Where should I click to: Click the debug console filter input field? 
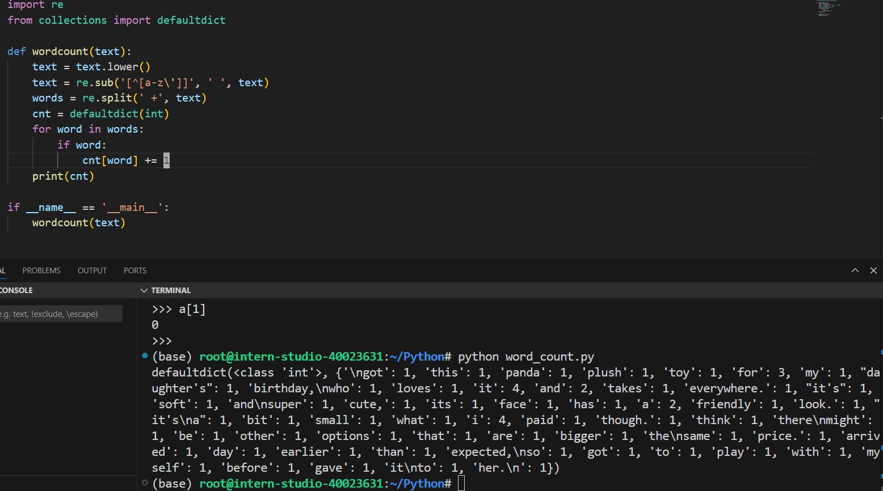click(61, 314)
